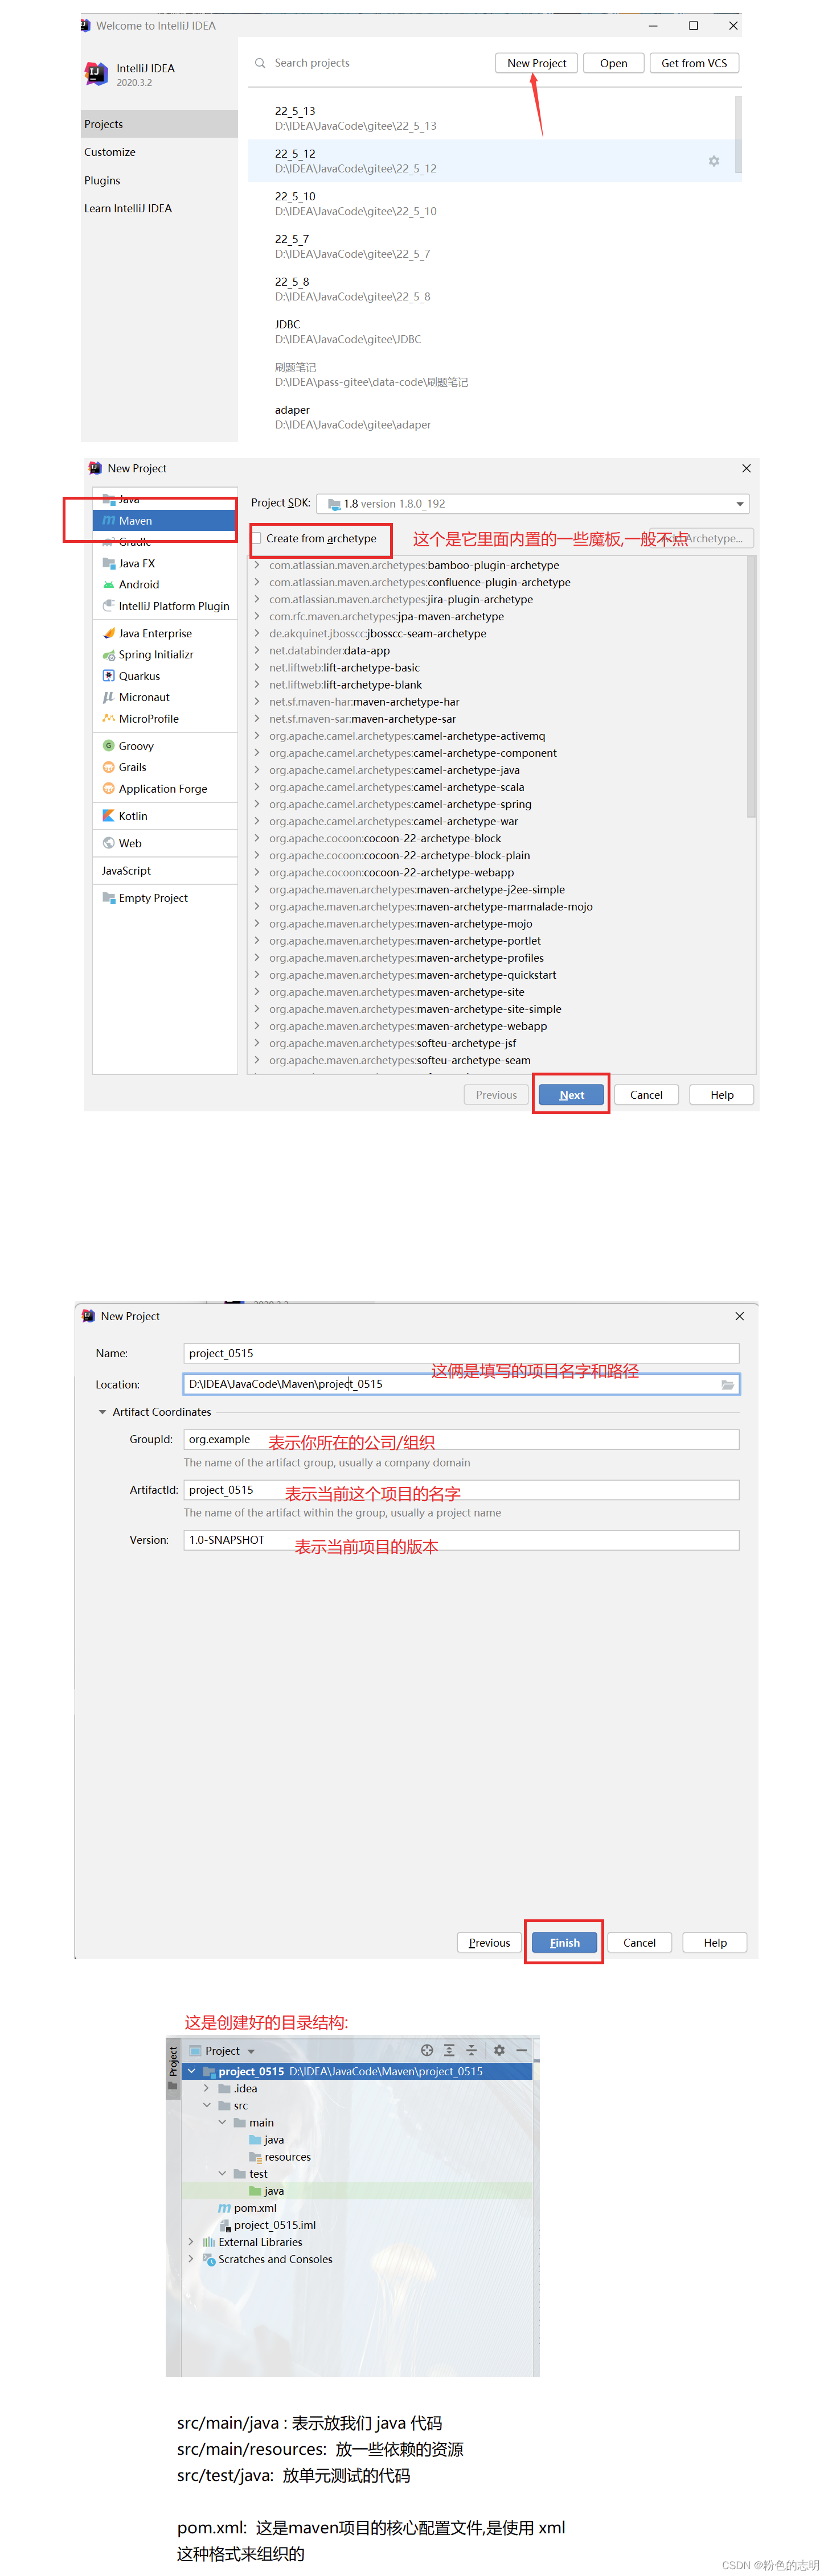
Task: Choose the Groovy project type
Action: tap(128, 746)
